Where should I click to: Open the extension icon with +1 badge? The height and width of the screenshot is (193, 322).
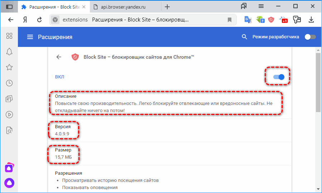pos(283,20)
